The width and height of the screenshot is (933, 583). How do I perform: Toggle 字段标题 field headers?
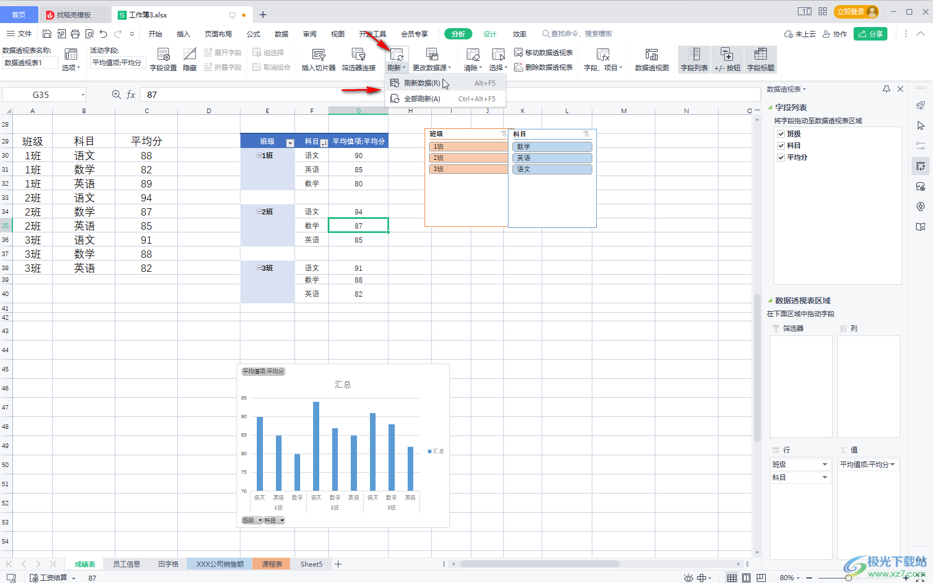pyautogui.click(x=761, y=59)
